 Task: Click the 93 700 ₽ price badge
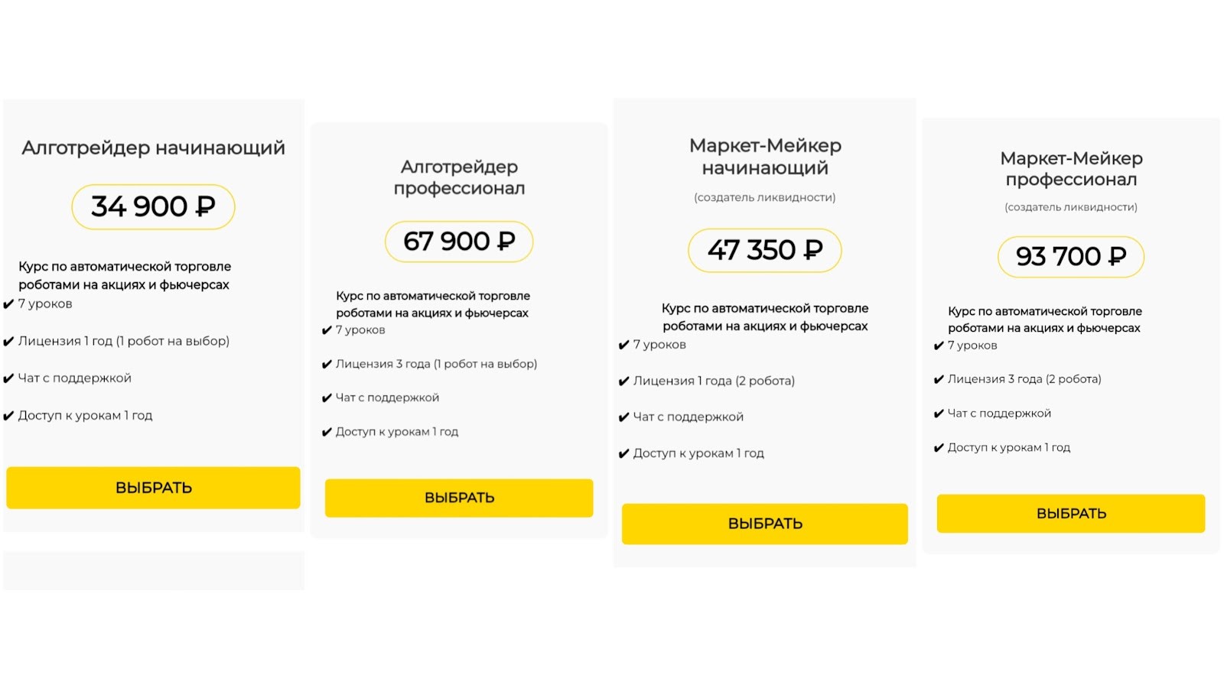tap(1071, 256)
